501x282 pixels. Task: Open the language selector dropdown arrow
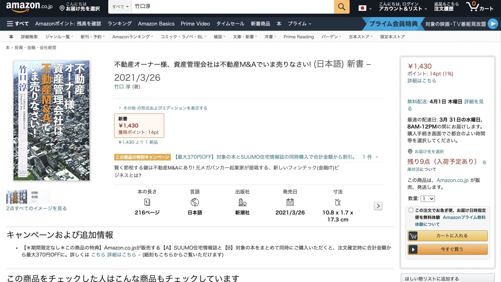(371, 9)
